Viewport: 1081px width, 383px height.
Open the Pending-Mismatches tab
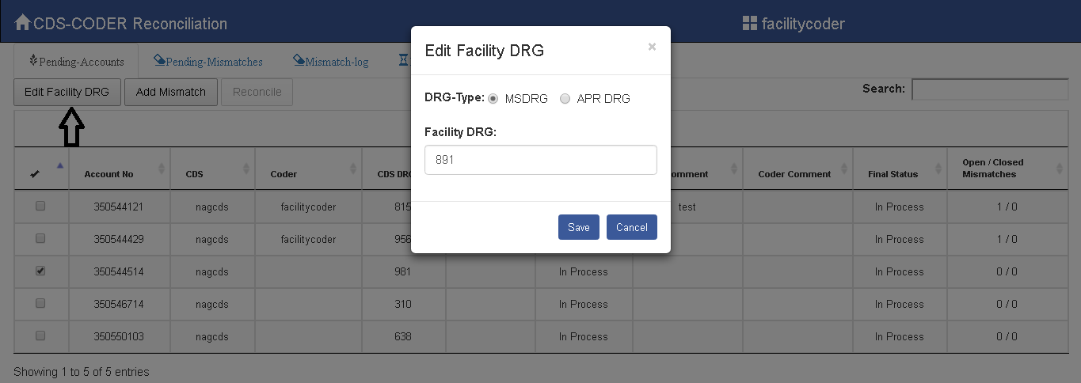(x=208, y=61)
